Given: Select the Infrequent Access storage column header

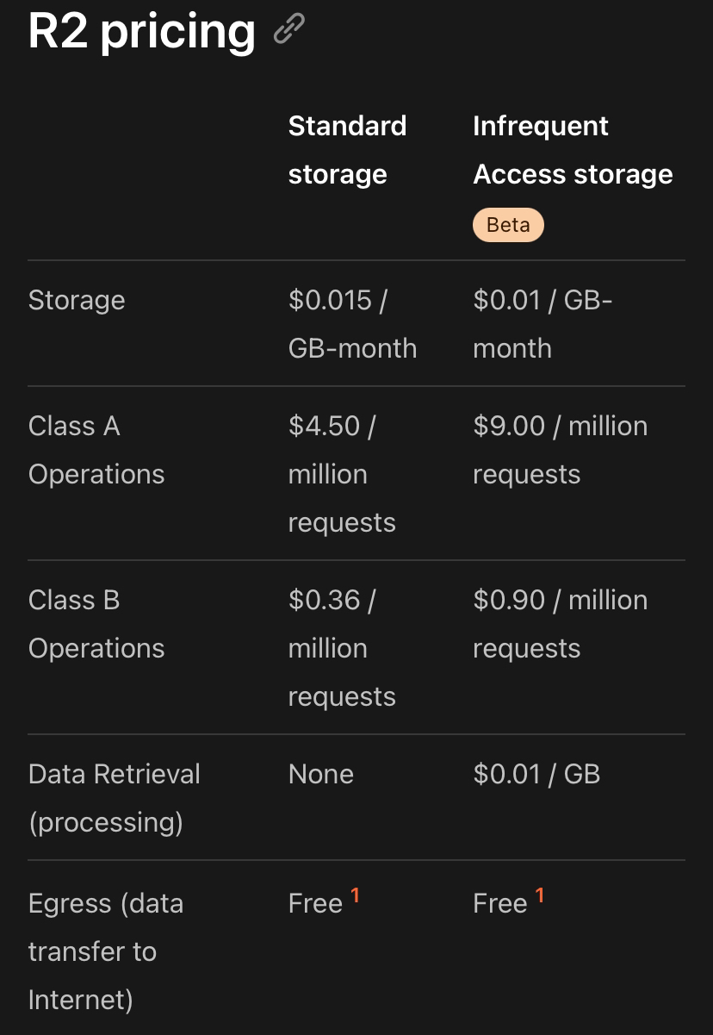Looking at the screenshot, I should pos(572,150).
